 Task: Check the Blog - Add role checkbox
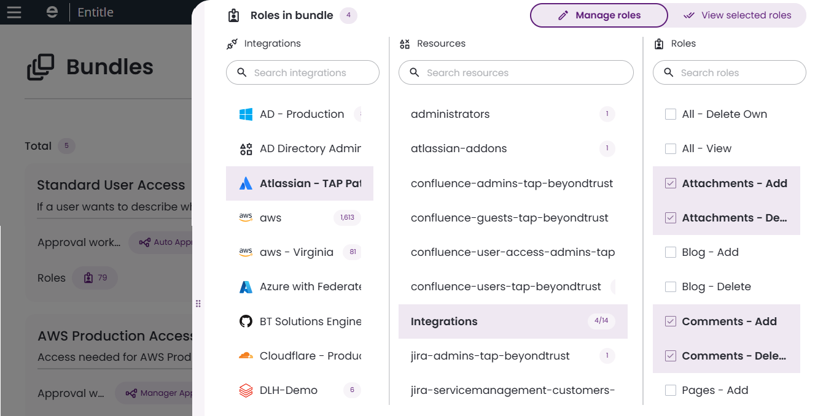[670, 252]
